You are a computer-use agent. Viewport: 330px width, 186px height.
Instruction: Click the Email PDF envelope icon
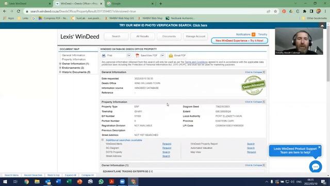[x=171, y=55]
